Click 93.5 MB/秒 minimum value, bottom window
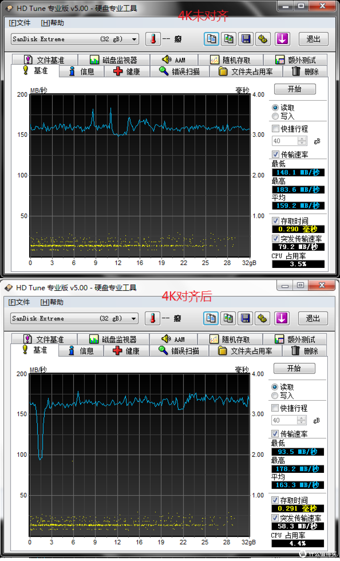 click(x=297, y=452)
